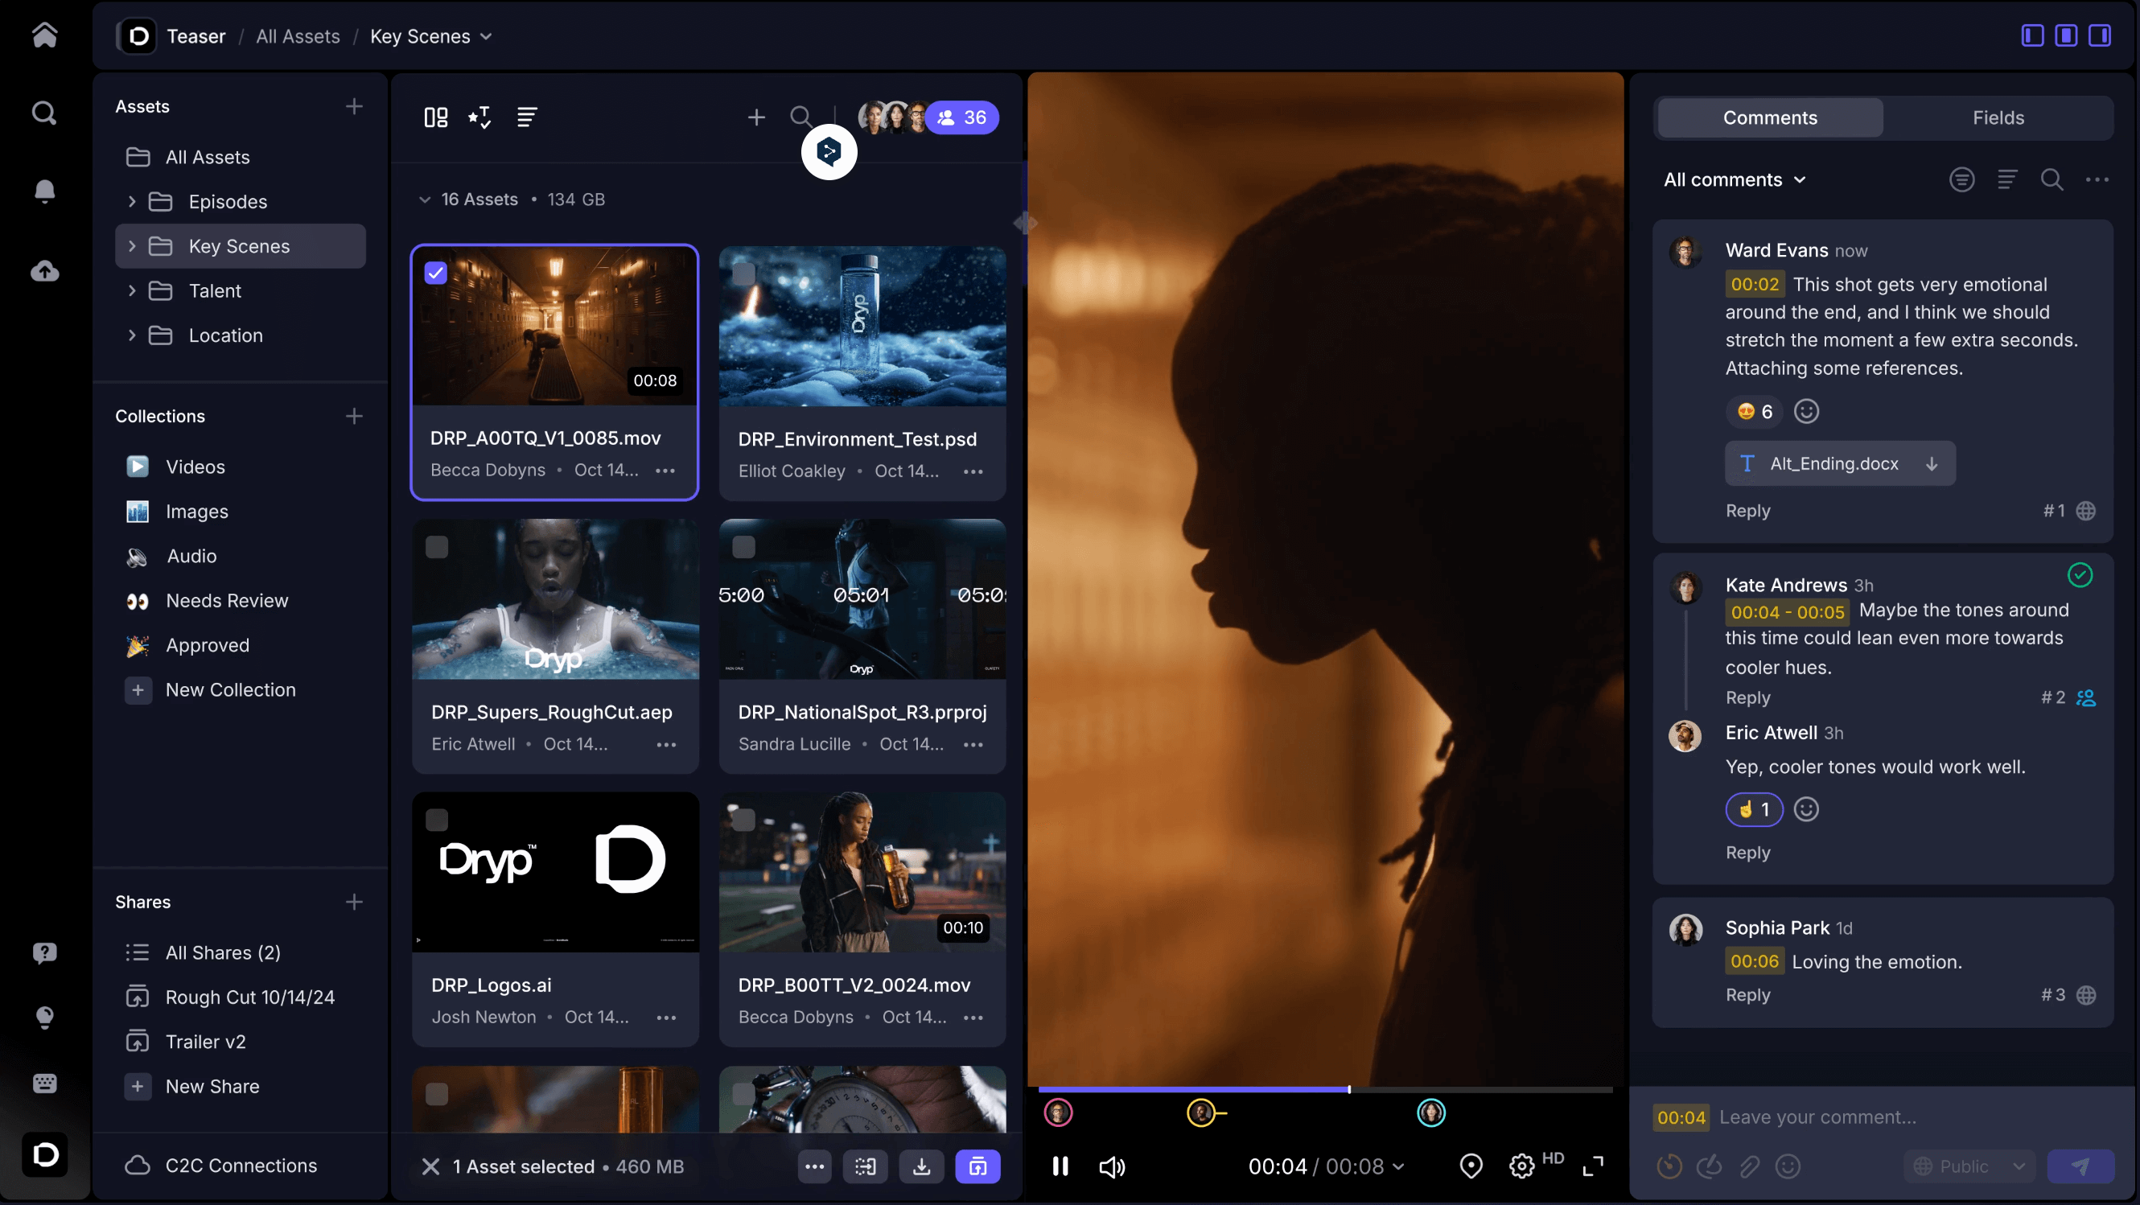Click the attach file paperclip icon
2140x1205 pixels.
tap(1749, 1166)
